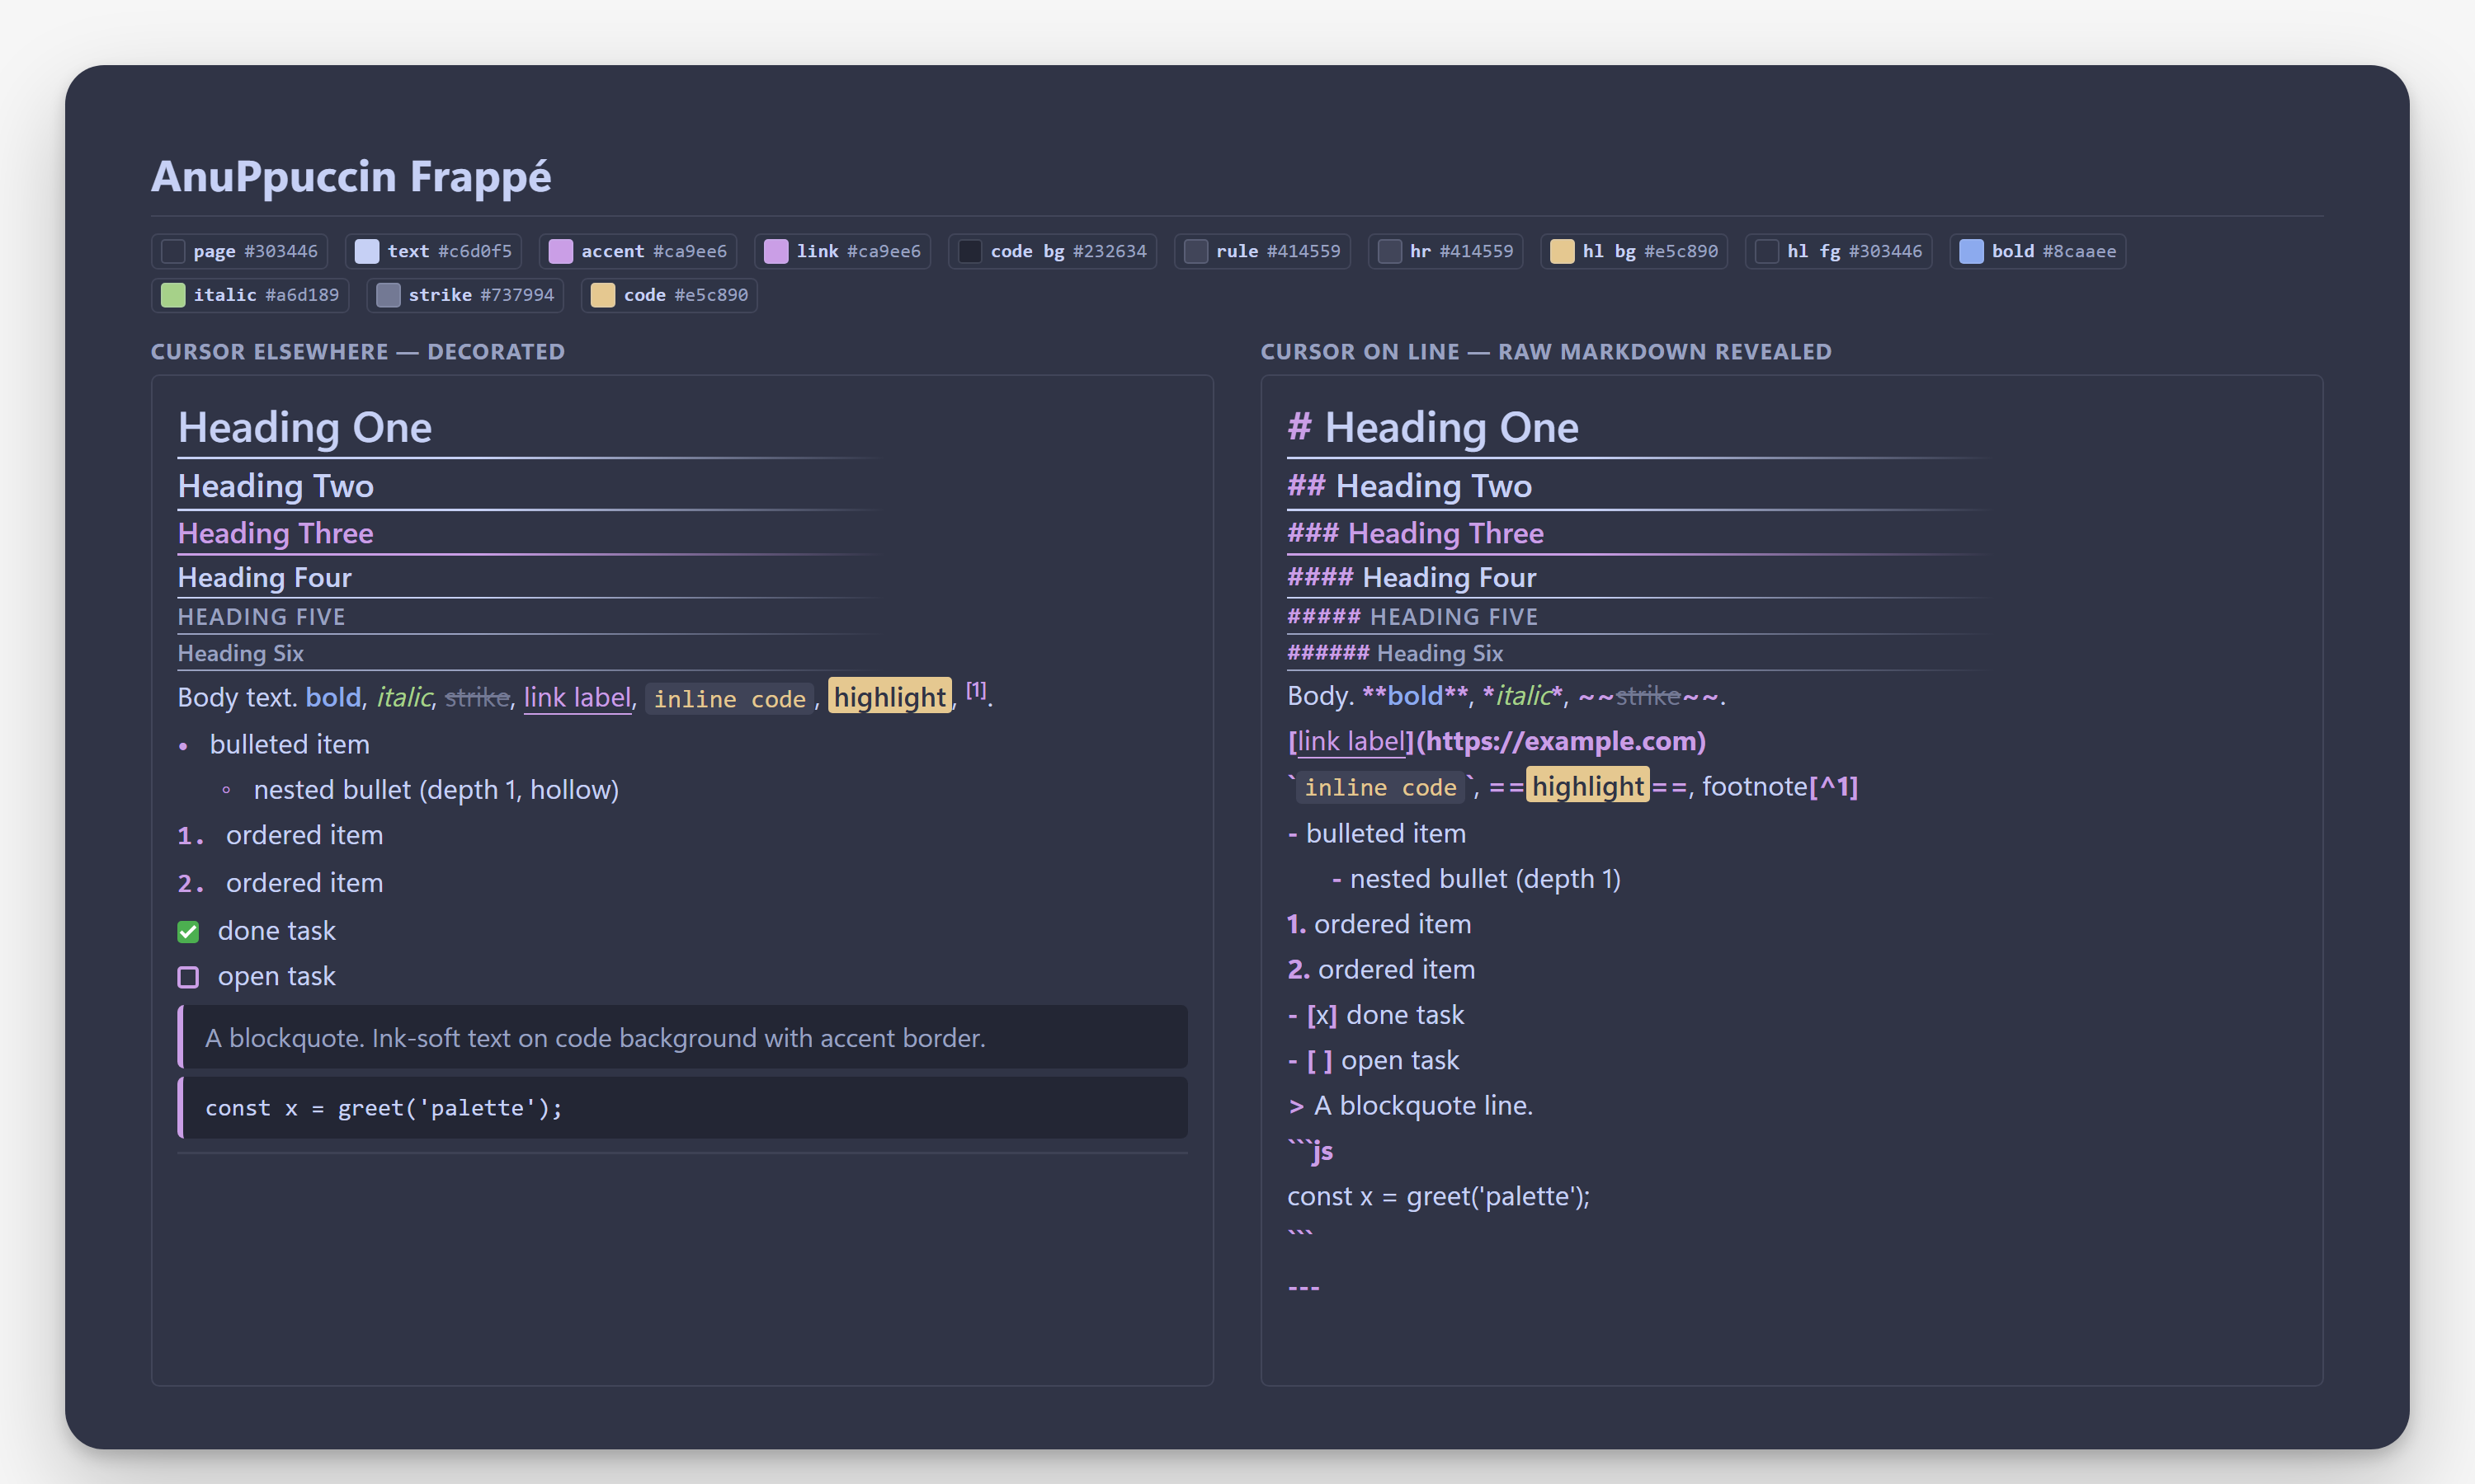Check the open task checkbox
The image size is (2475, 1484).
point(188,977)
